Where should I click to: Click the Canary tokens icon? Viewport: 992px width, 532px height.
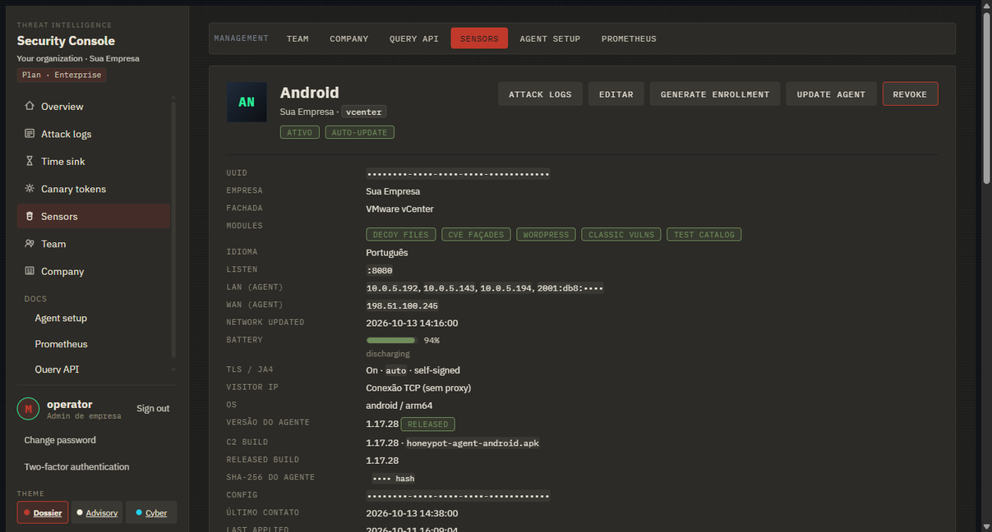click(30, 189)
